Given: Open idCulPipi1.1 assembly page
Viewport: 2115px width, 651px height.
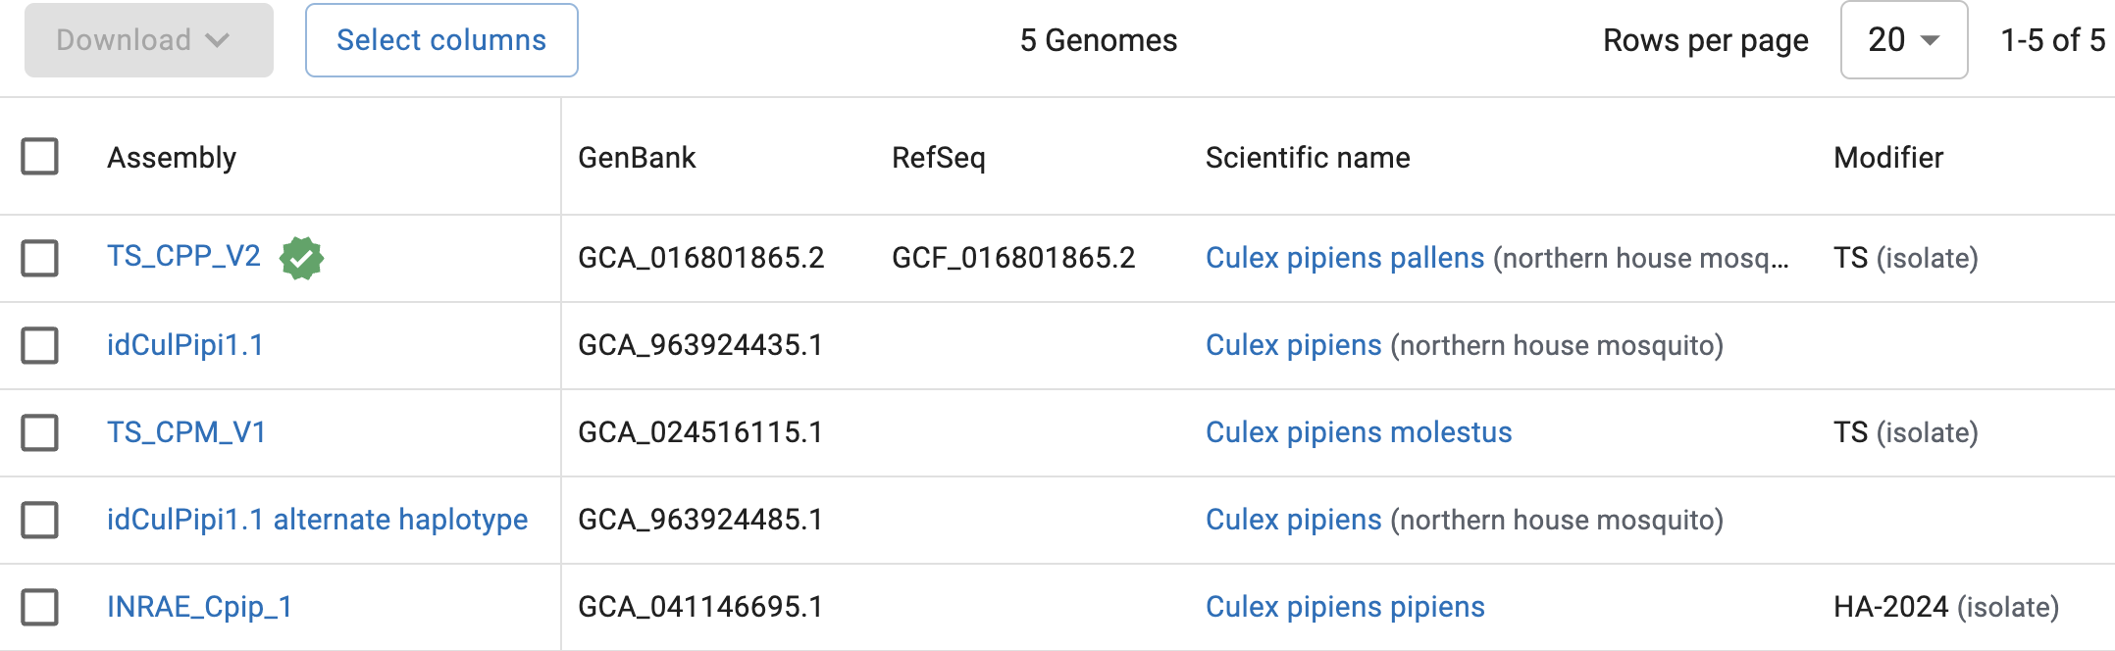Looking at the screenshot, I should [x=184, y=345].
